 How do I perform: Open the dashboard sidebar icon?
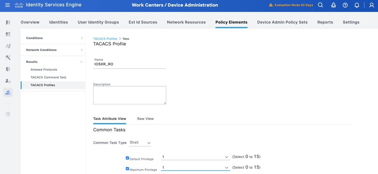click(8, 34)
